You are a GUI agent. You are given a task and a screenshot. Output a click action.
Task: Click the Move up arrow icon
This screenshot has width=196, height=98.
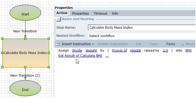(182, 44)
